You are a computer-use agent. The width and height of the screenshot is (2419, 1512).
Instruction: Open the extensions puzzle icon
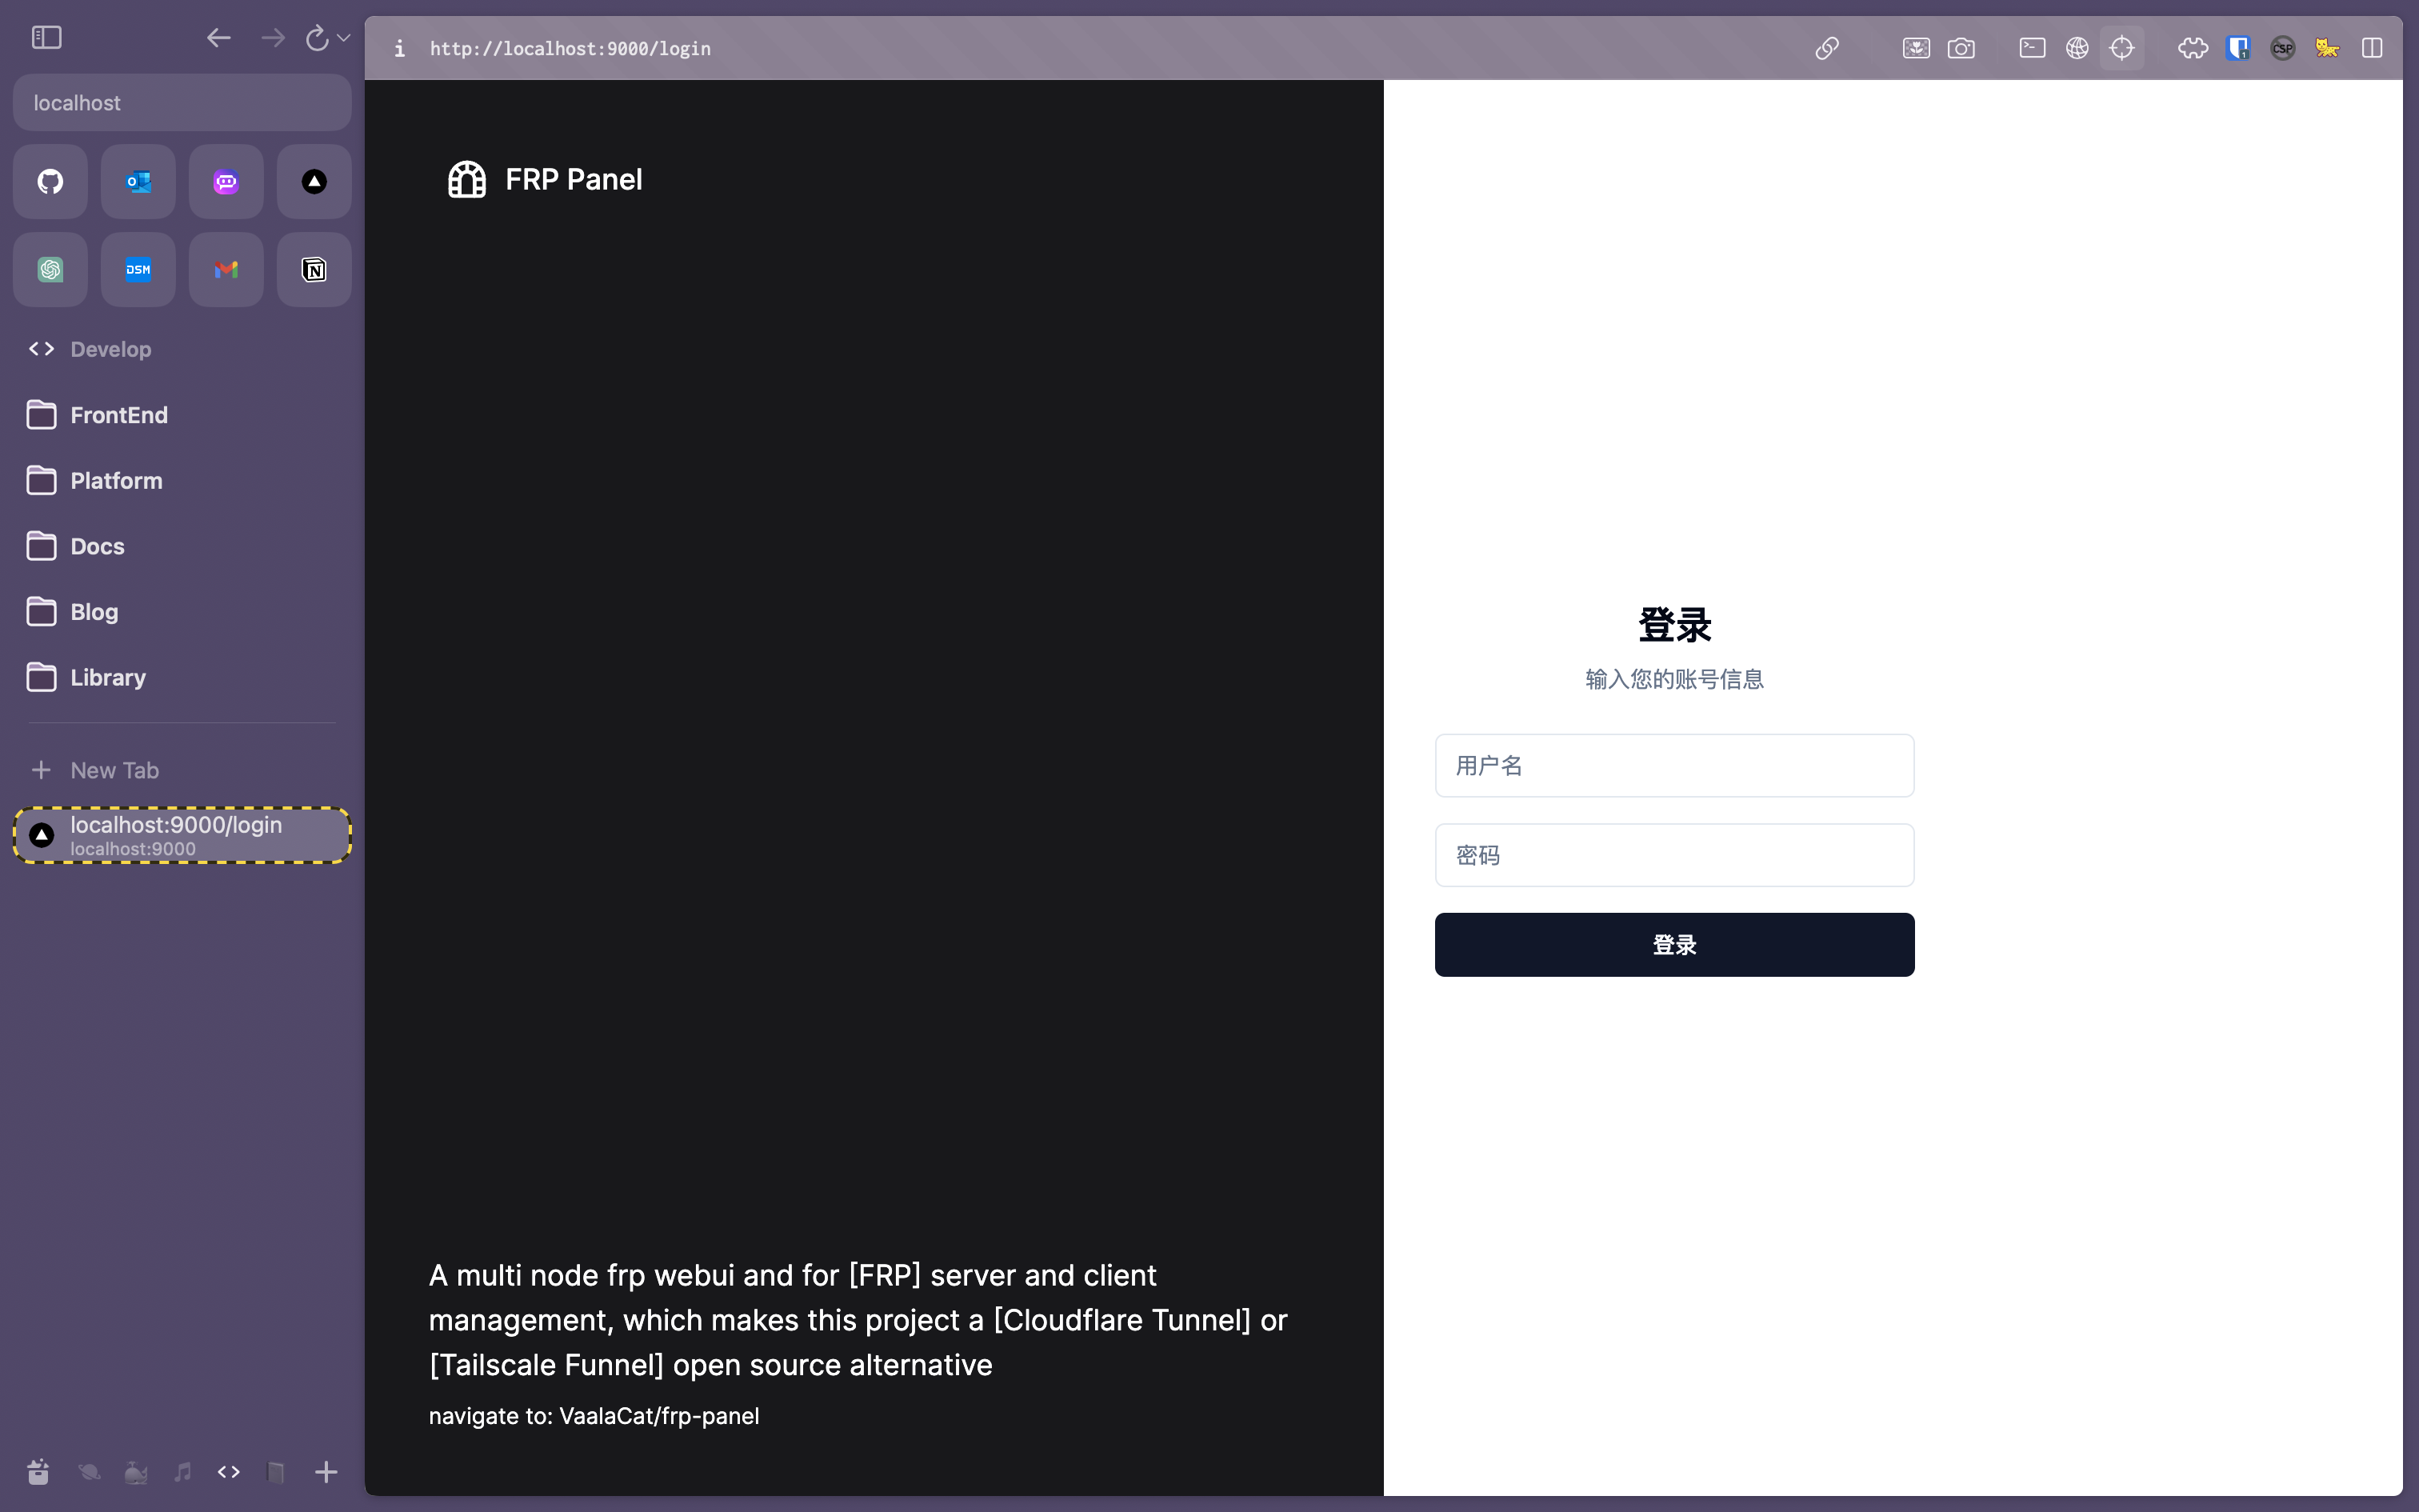(x=2192, y=48)
